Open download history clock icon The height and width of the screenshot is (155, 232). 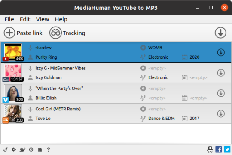tap(31, 149)
